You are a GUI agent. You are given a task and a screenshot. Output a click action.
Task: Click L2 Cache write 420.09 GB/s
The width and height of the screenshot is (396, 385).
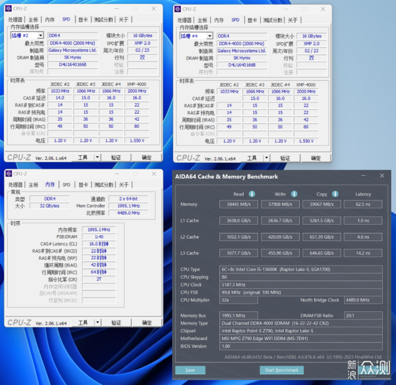[x=280, y=237]
